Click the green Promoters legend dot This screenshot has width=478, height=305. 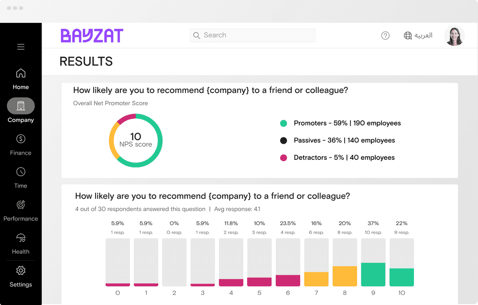pyautogui.click(x=283, y=123)
